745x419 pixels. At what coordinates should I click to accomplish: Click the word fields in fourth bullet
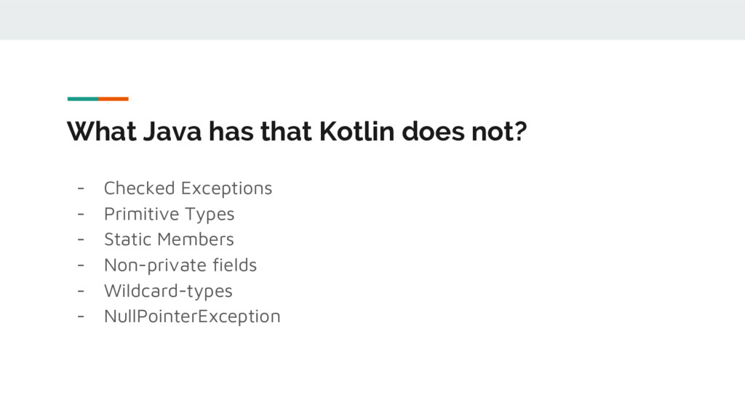click(x=235, y=265)
